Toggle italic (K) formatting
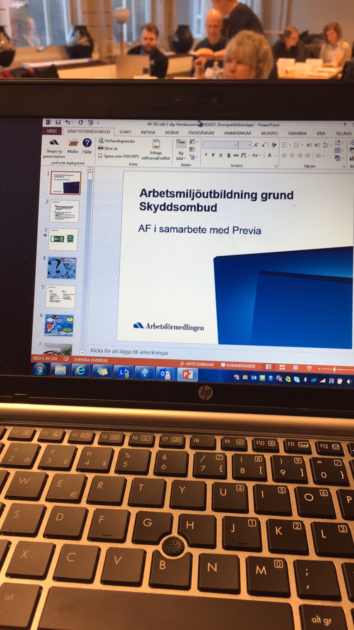Screen dimensions: 354x630 [213, 155]
